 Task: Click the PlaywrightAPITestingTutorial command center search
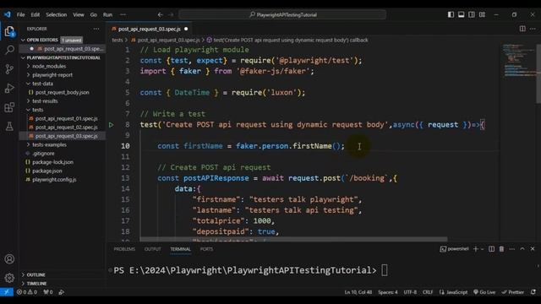282,15
